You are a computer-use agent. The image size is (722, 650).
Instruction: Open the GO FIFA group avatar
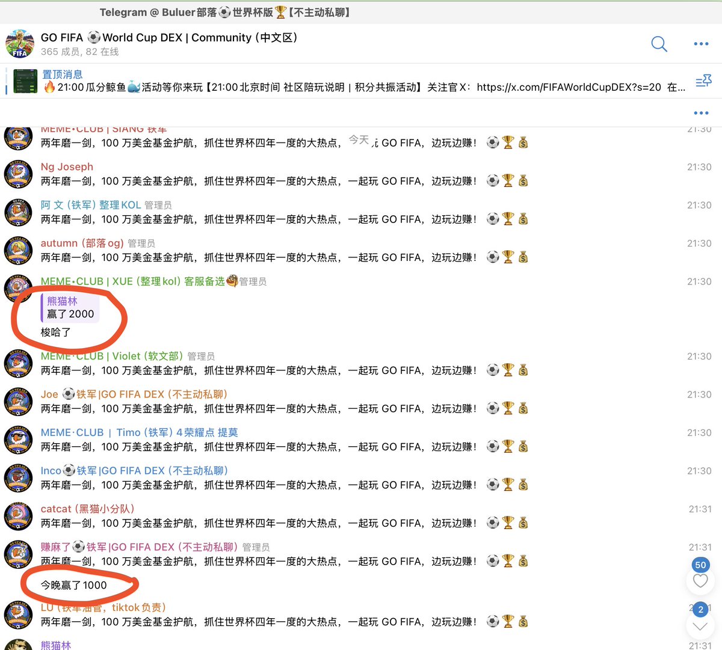(x=19, y=44)
